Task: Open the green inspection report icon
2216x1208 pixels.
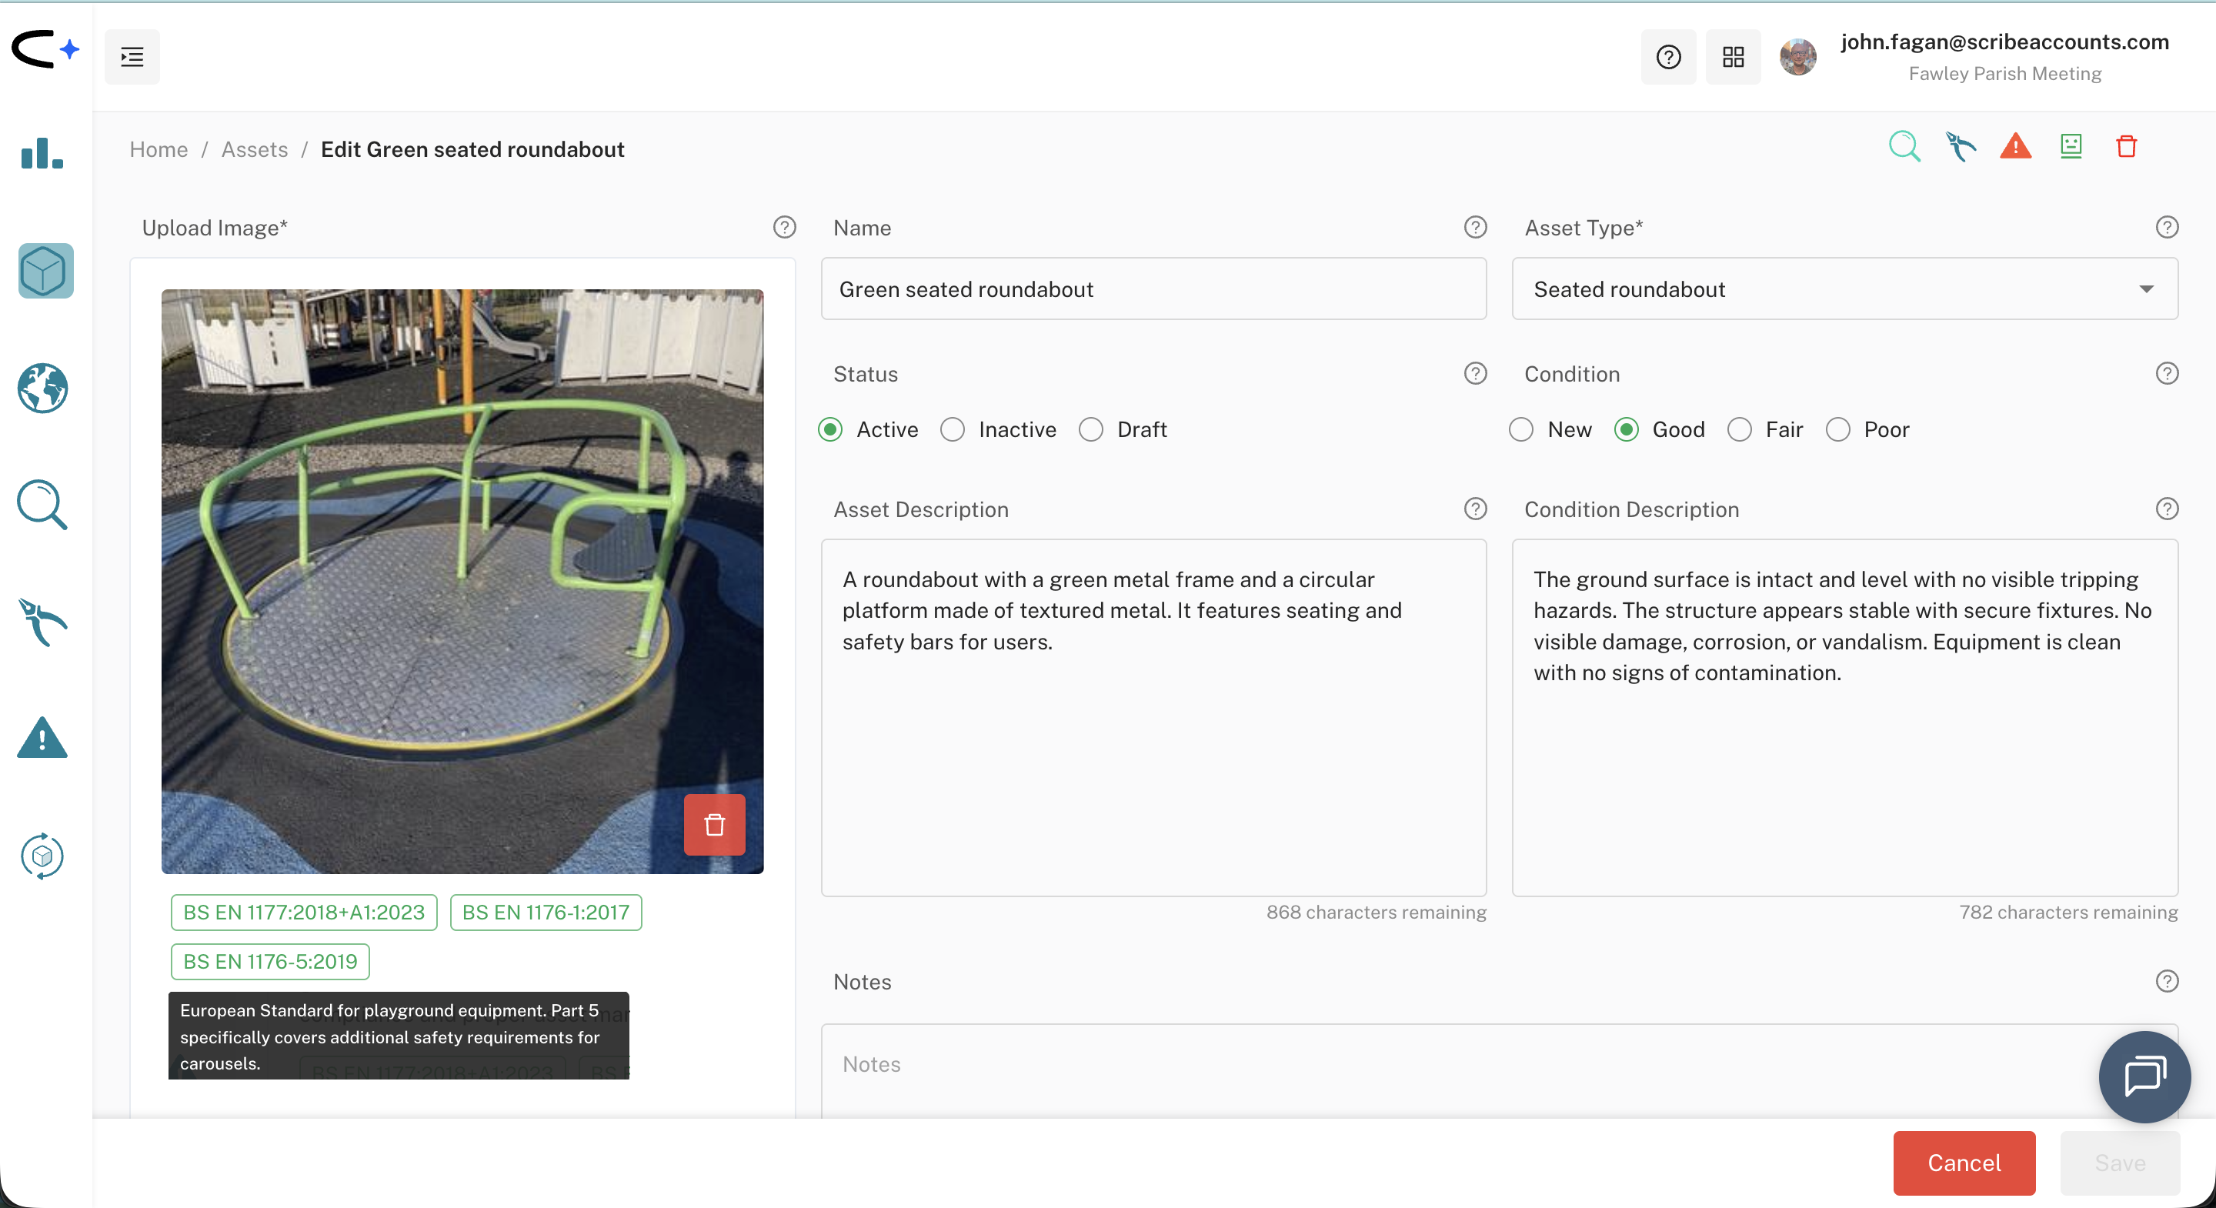Action: click(x=2071, y=146)
